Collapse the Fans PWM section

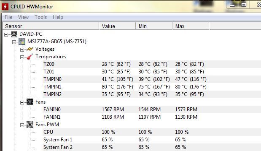pos(22,125)
